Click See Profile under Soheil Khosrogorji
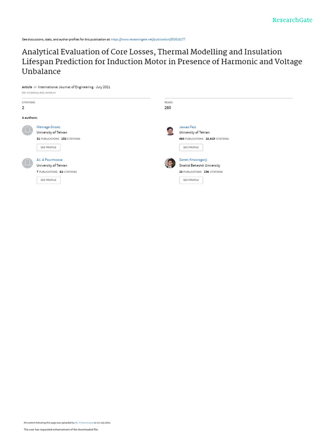 [x=191, y=180]
